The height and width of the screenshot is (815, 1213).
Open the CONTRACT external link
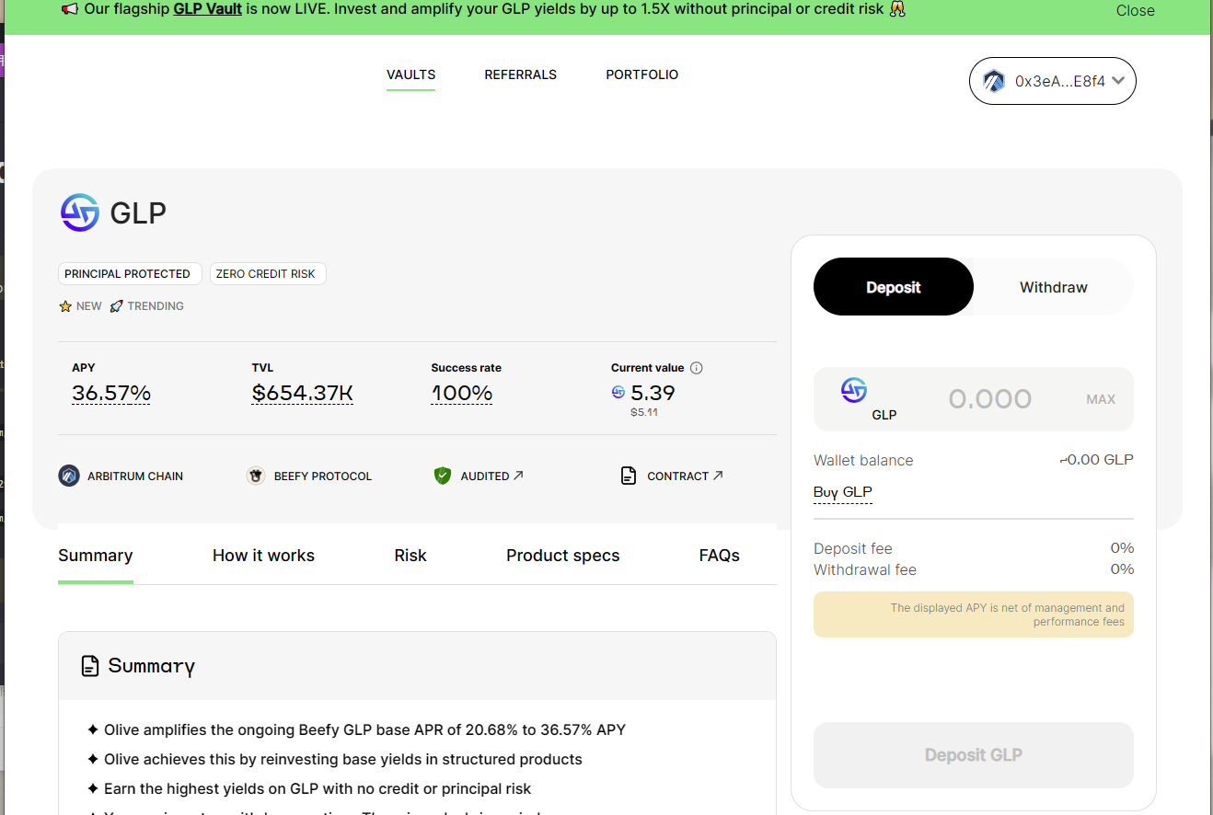pos(685,476)
